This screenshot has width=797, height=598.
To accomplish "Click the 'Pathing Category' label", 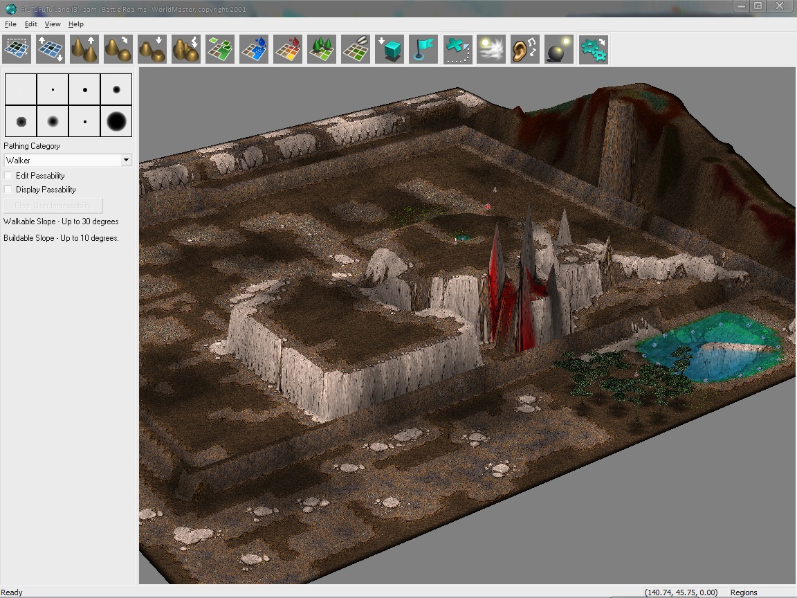I will point(32,146).
